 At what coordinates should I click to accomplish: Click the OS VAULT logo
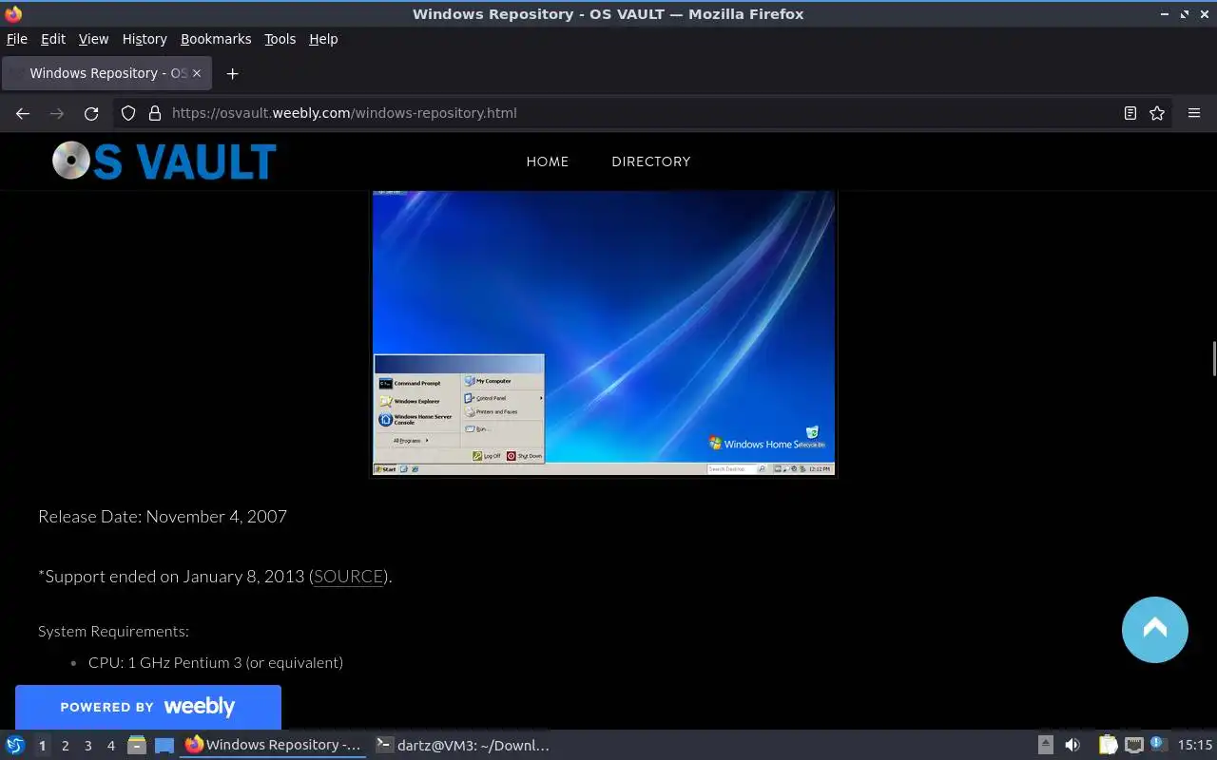[x=164, y=161]
